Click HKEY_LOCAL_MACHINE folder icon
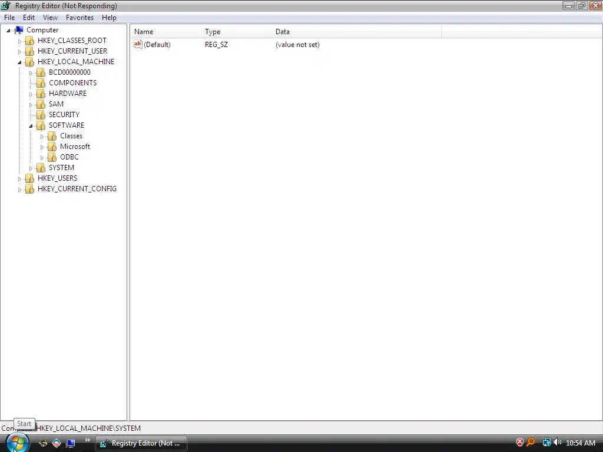Image resolution: width=603 pixels, height=452 pixels. 29,62
